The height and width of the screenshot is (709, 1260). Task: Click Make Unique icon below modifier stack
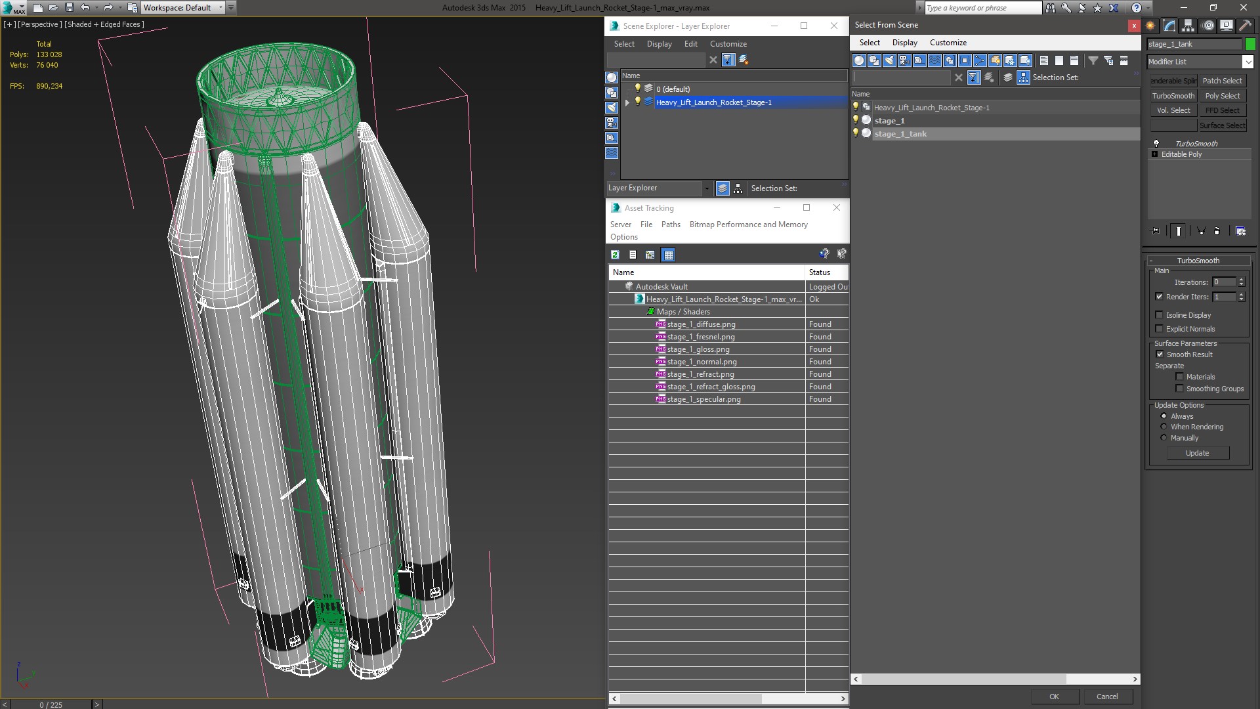point(1201,231)
